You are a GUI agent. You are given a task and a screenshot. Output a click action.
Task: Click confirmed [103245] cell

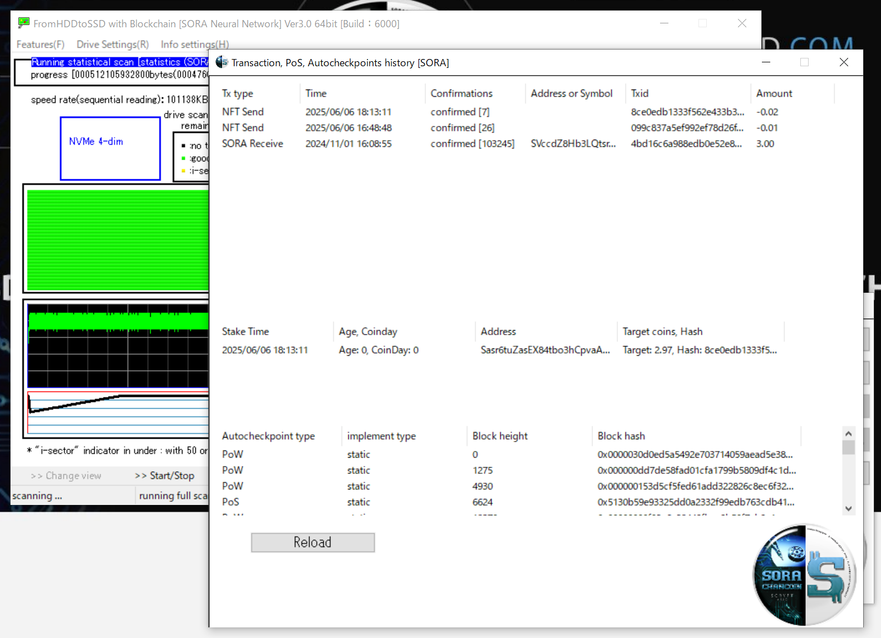click(x=473, y=144)
